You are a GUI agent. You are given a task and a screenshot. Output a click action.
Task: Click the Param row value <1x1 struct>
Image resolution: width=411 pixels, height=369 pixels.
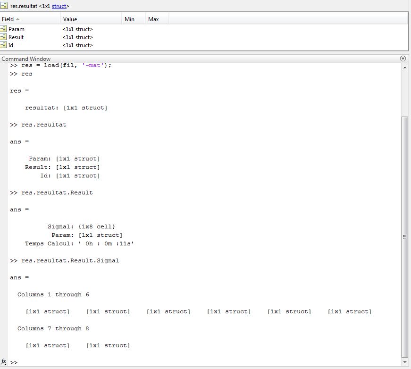pyautogui.click(x=77, y=29)
